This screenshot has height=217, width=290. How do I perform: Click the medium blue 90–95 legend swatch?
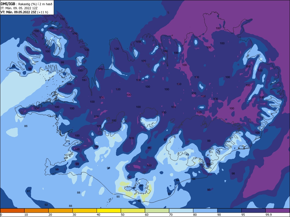[x=229, y=211]
